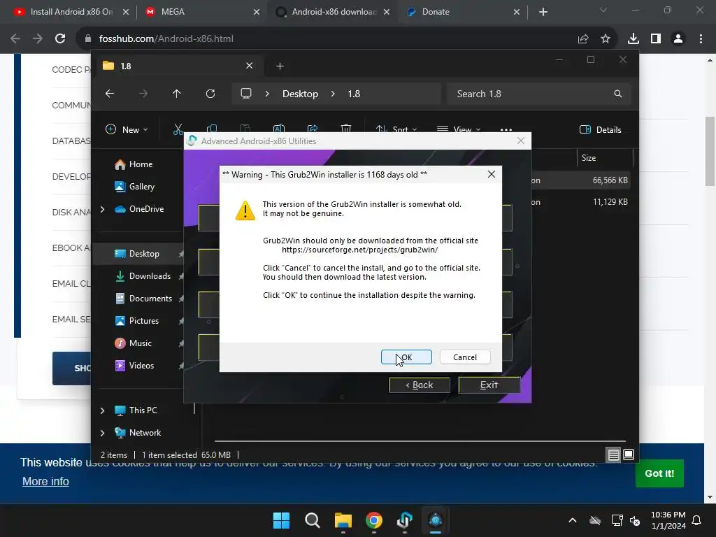Close the 1.8 File Explorer tab
Viewport: 716px width, 537px height.
250,66
